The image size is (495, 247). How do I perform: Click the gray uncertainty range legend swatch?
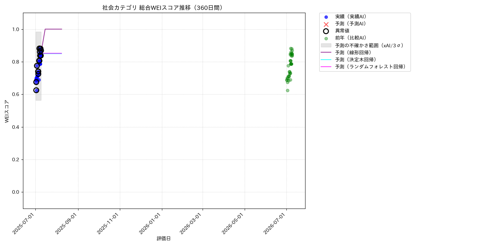pyautogui.click(x=326, y=45)
